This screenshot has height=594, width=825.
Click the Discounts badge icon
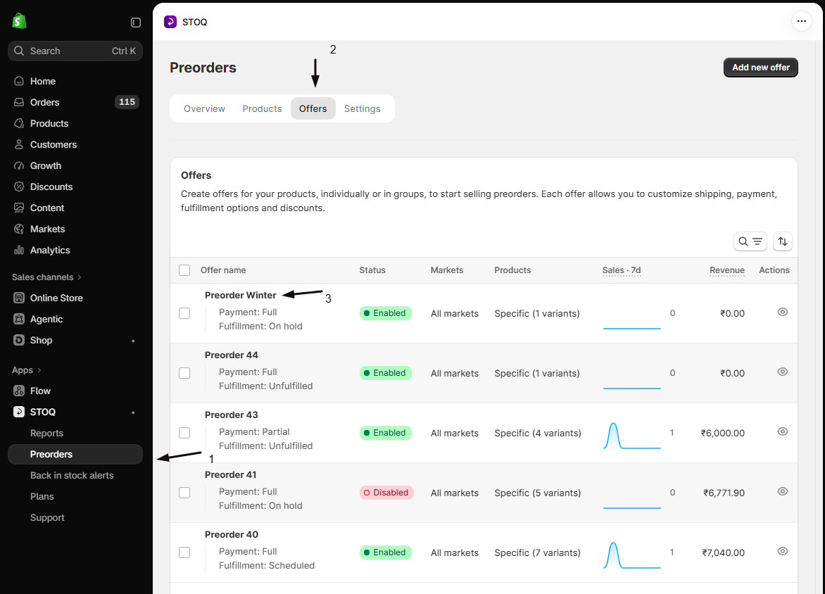19,187
